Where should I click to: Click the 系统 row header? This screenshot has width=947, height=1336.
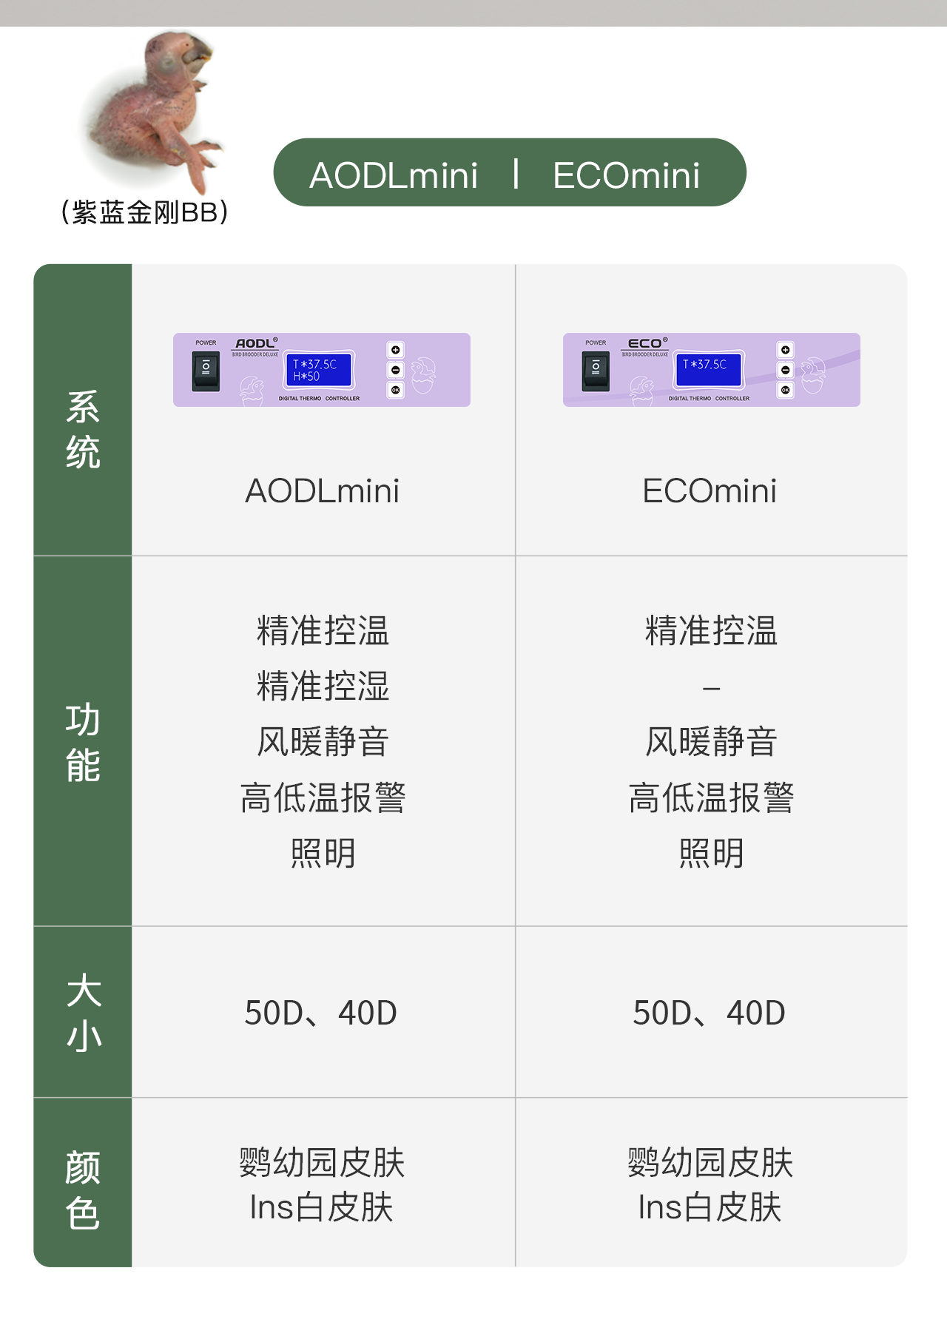(x=83, y=429)
